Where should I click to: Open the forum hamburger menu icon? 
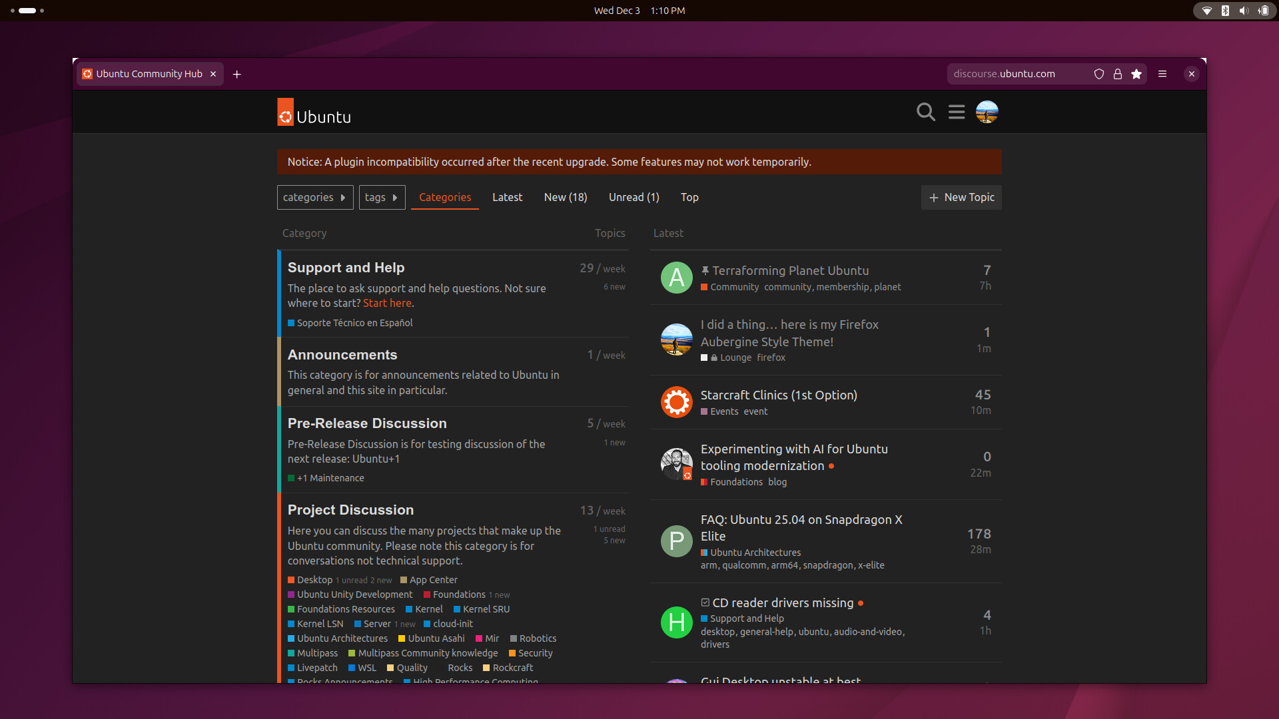[957, 112]
